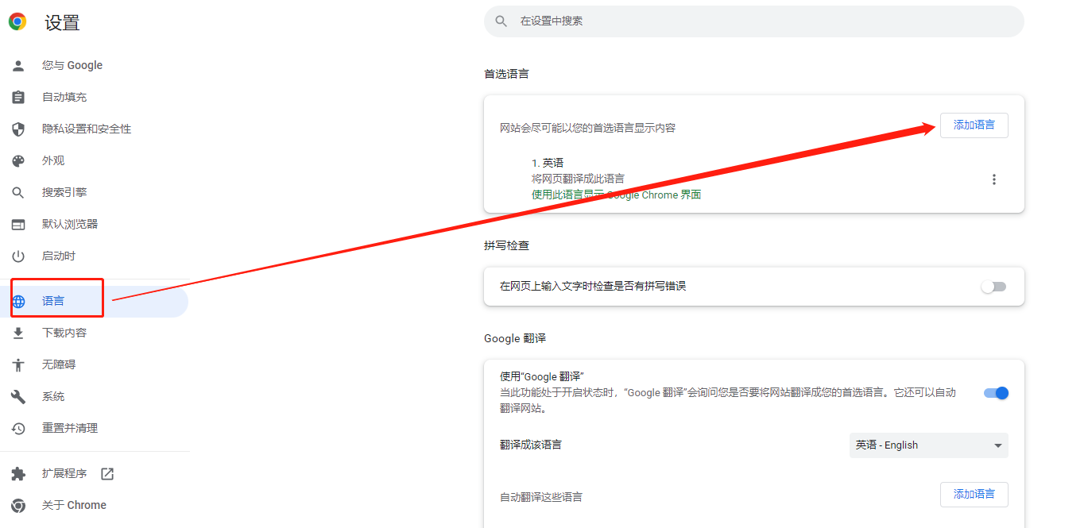Viewport: 1088px width, 528px height.
Task: Click the 拼写检查 heading
Action: tap(506, 245)
